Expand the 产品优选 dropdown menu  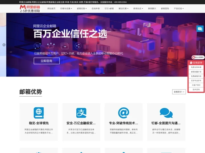point(179,8)
